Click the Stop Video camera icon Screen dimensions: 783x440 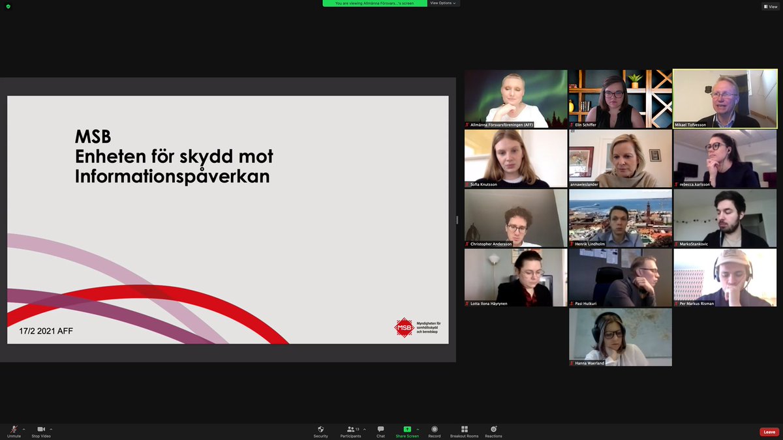pyautogui.click(x=41, y=429)
